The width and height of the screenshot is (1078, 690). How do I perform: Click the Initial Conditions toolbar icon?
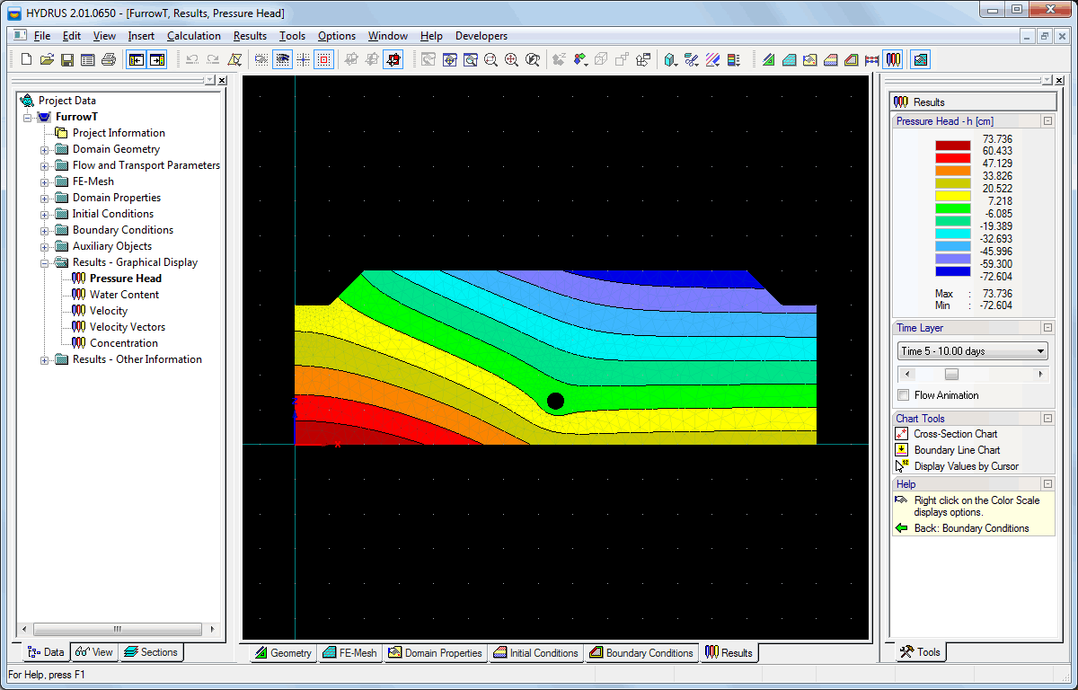pyautogui.click(x=830, y=60)
